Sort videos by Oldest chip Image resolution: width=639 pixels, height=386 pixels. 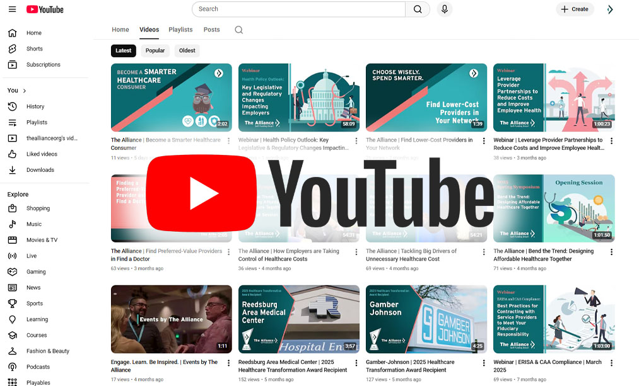point(187,50)
